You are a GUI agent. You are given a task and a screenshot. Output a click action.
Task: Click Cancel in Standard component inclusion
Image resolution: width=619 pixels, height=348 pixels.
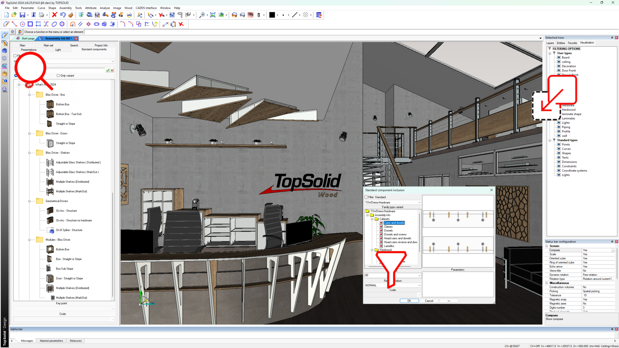pos(429,301)
